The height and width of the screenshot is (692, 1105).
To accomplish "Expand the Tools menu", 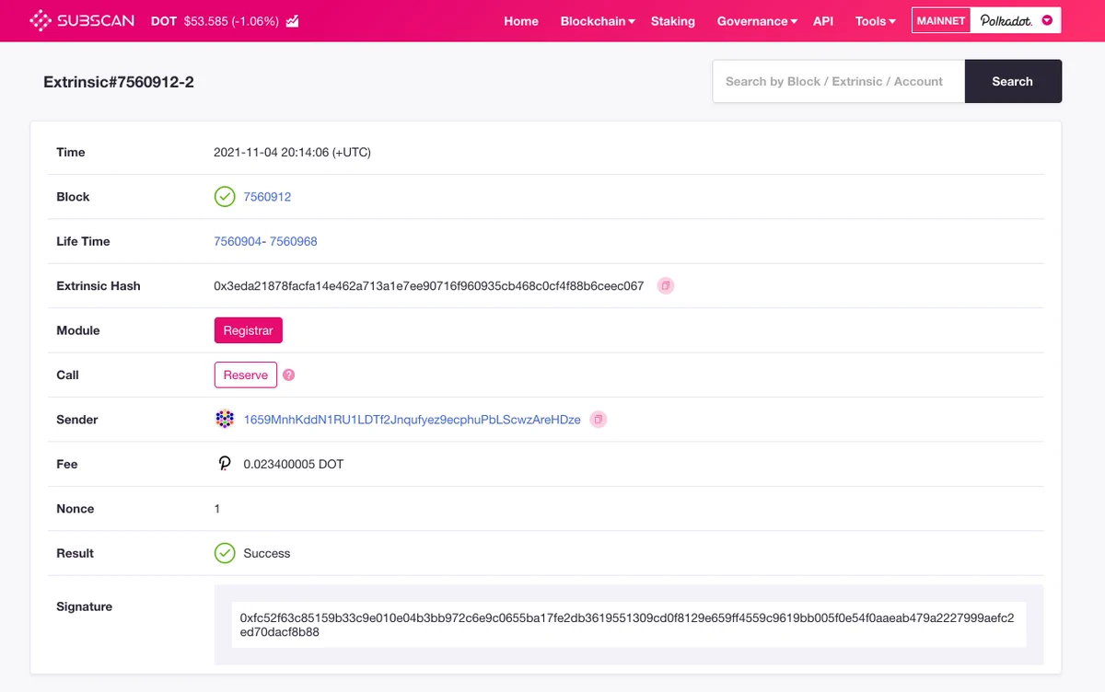I will click(875, 21).
